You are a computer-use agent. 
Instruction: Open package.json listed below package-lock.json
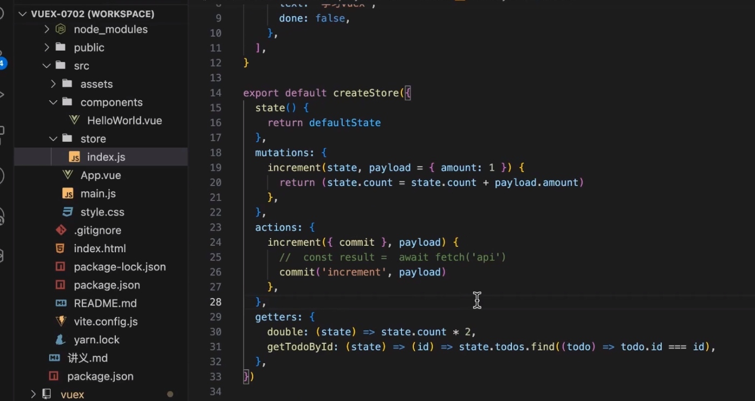tap(107, 285)
